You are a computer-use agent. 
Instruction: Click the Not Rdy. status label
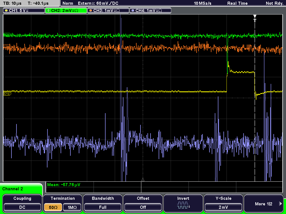(x=274, y=3)
